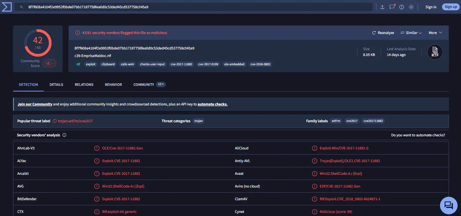Open the automate checks link

click(x=213, y=104)
